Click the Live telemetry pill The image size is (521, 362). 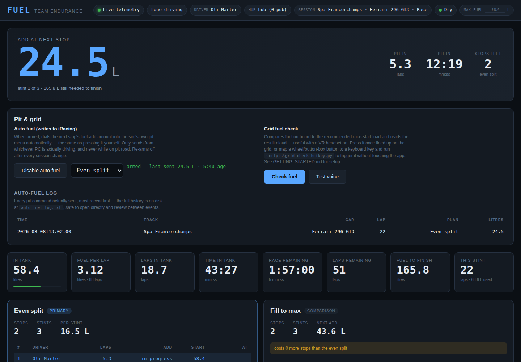119,10
